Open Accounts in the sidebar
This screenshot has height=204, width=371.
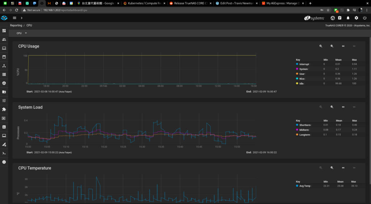click(x=4, y=39)
